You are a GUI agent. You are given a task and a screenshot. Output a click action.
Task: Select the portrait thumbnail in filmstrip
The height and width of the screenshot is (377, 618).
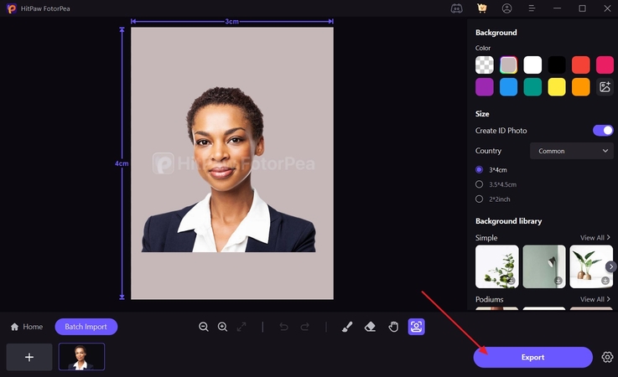(x=81, y=357)
